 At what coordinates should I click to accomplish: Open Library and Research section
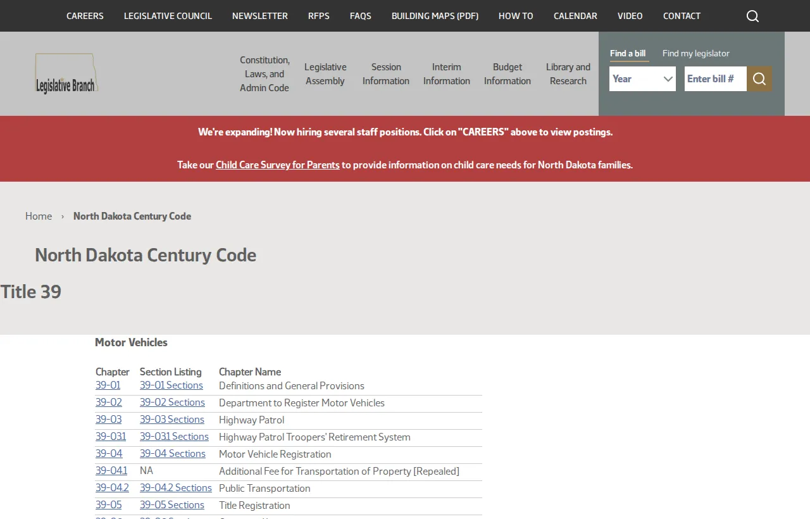(568, 74)
